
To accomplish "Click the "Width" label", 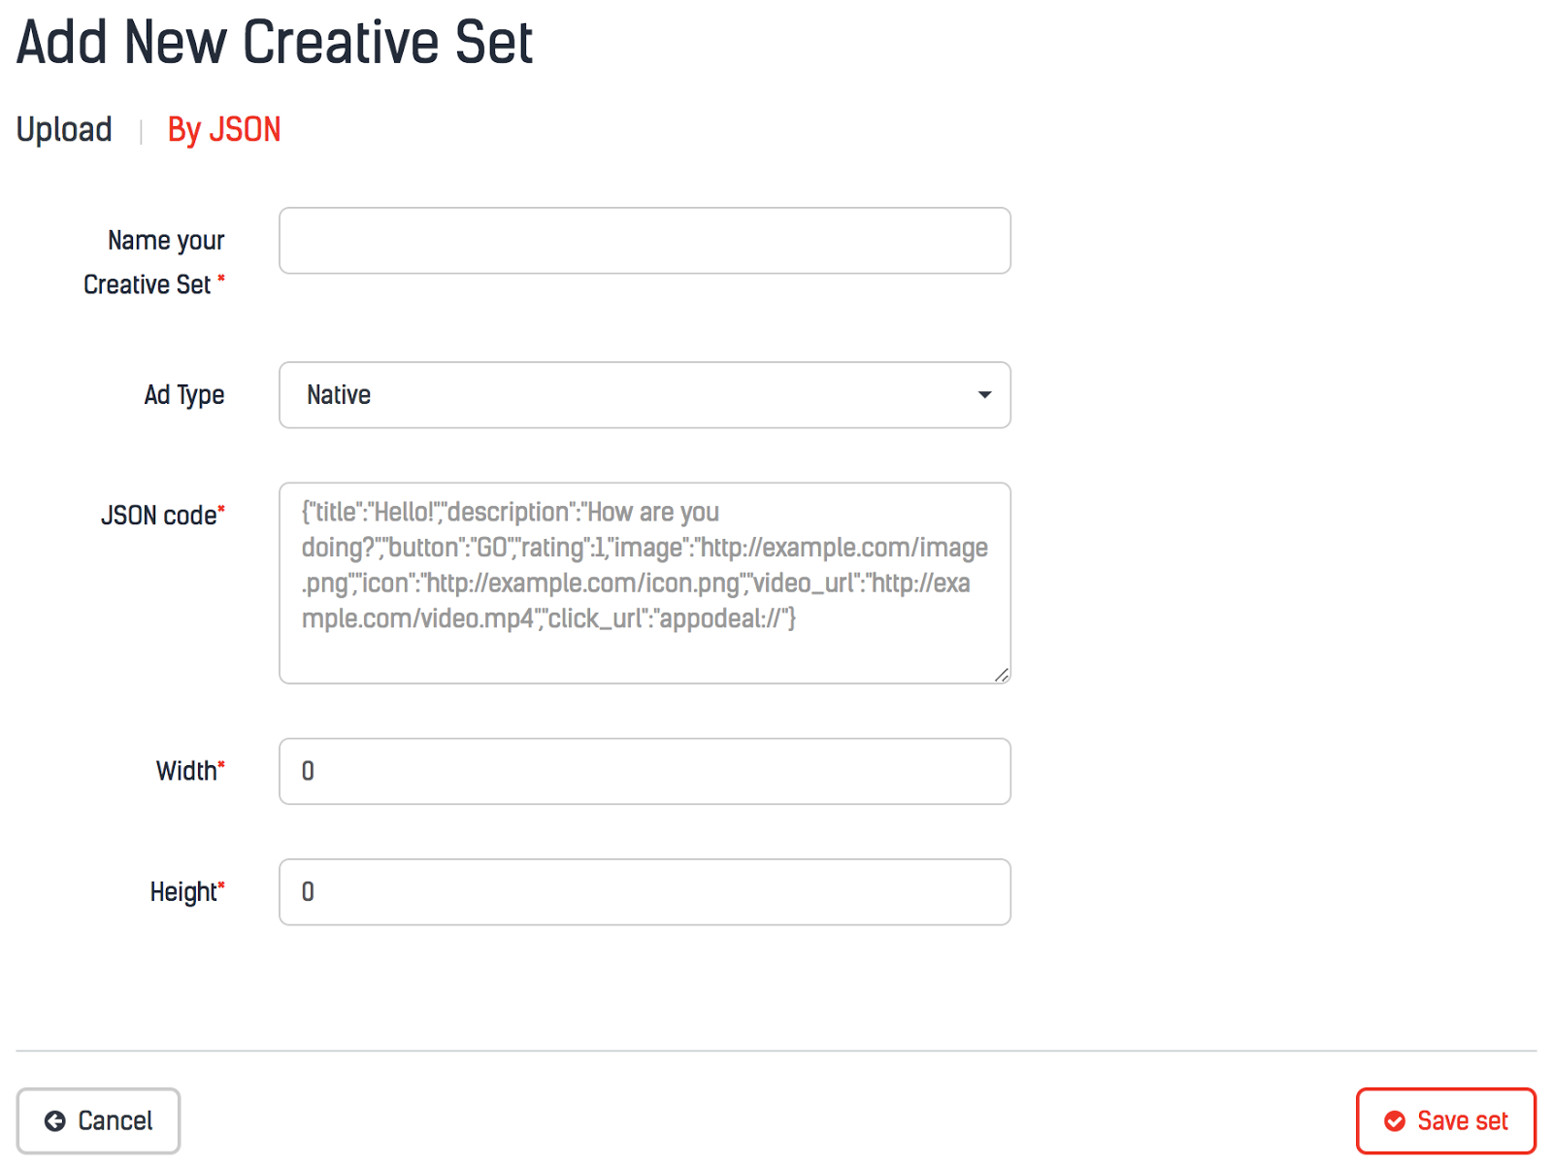I will pyautogui.click(x=188, y=772).
